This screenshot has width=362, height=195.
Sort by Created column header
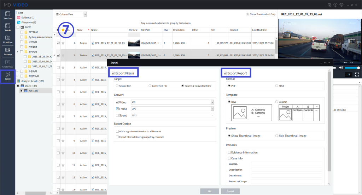[x=240, y=30]
